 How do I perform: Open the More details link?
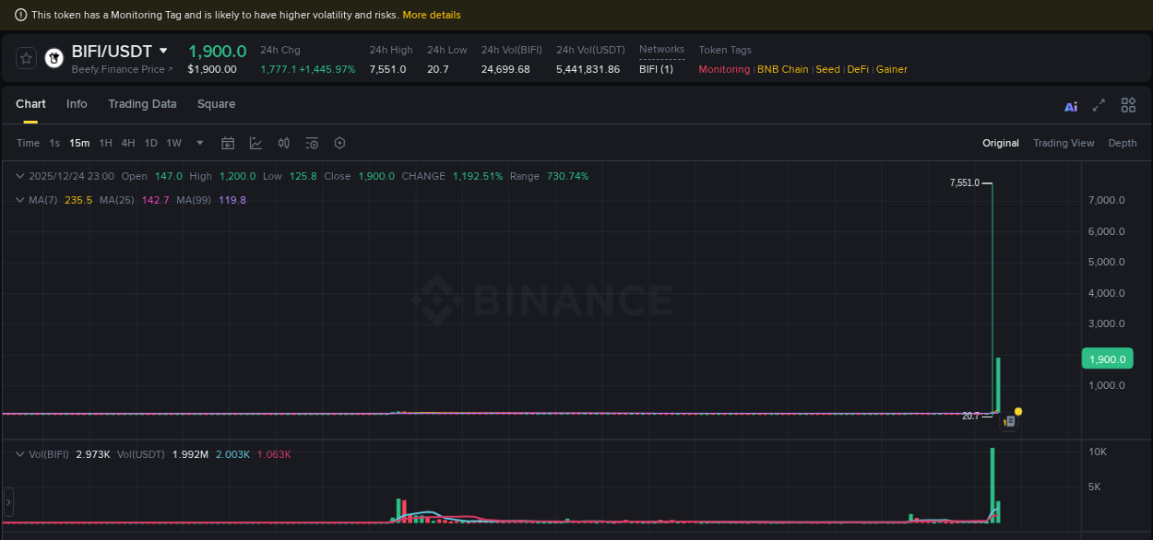click(x=432, y=15)
